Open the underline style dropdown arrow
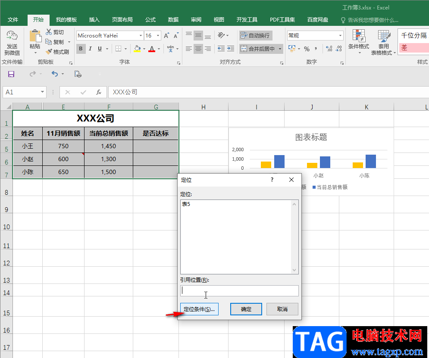Image resolution: width=429 pixels, height=358 pixels. pyautogui.click(x=107, y=49)
